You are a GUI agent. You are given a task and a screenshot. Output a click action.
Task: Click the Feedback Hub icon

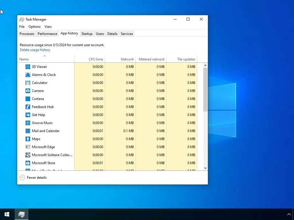(x=28, y=107)
